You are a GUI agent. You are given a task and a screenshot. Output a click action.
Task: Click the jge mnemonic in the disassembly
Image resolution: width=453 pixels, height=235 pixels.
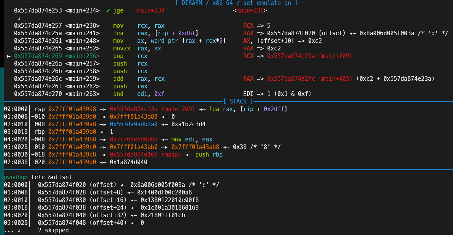click(x=118, y=11)
